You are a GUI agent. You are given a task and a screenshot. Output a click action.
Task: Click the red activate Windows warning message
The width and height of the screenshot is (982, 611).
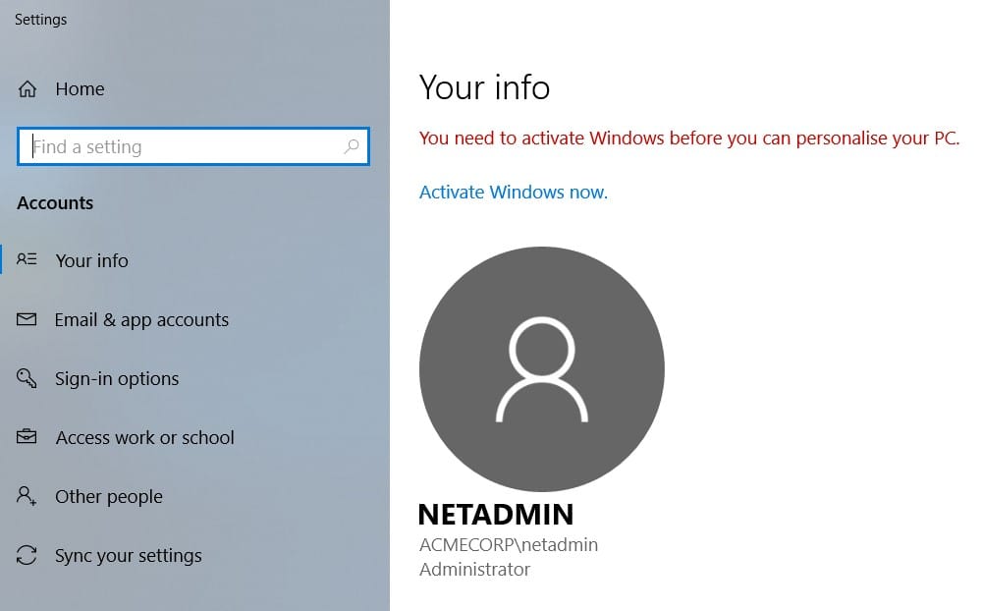(689, 138)
